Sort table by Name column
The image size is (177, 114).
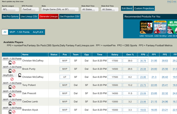click(x=35, y=54)
